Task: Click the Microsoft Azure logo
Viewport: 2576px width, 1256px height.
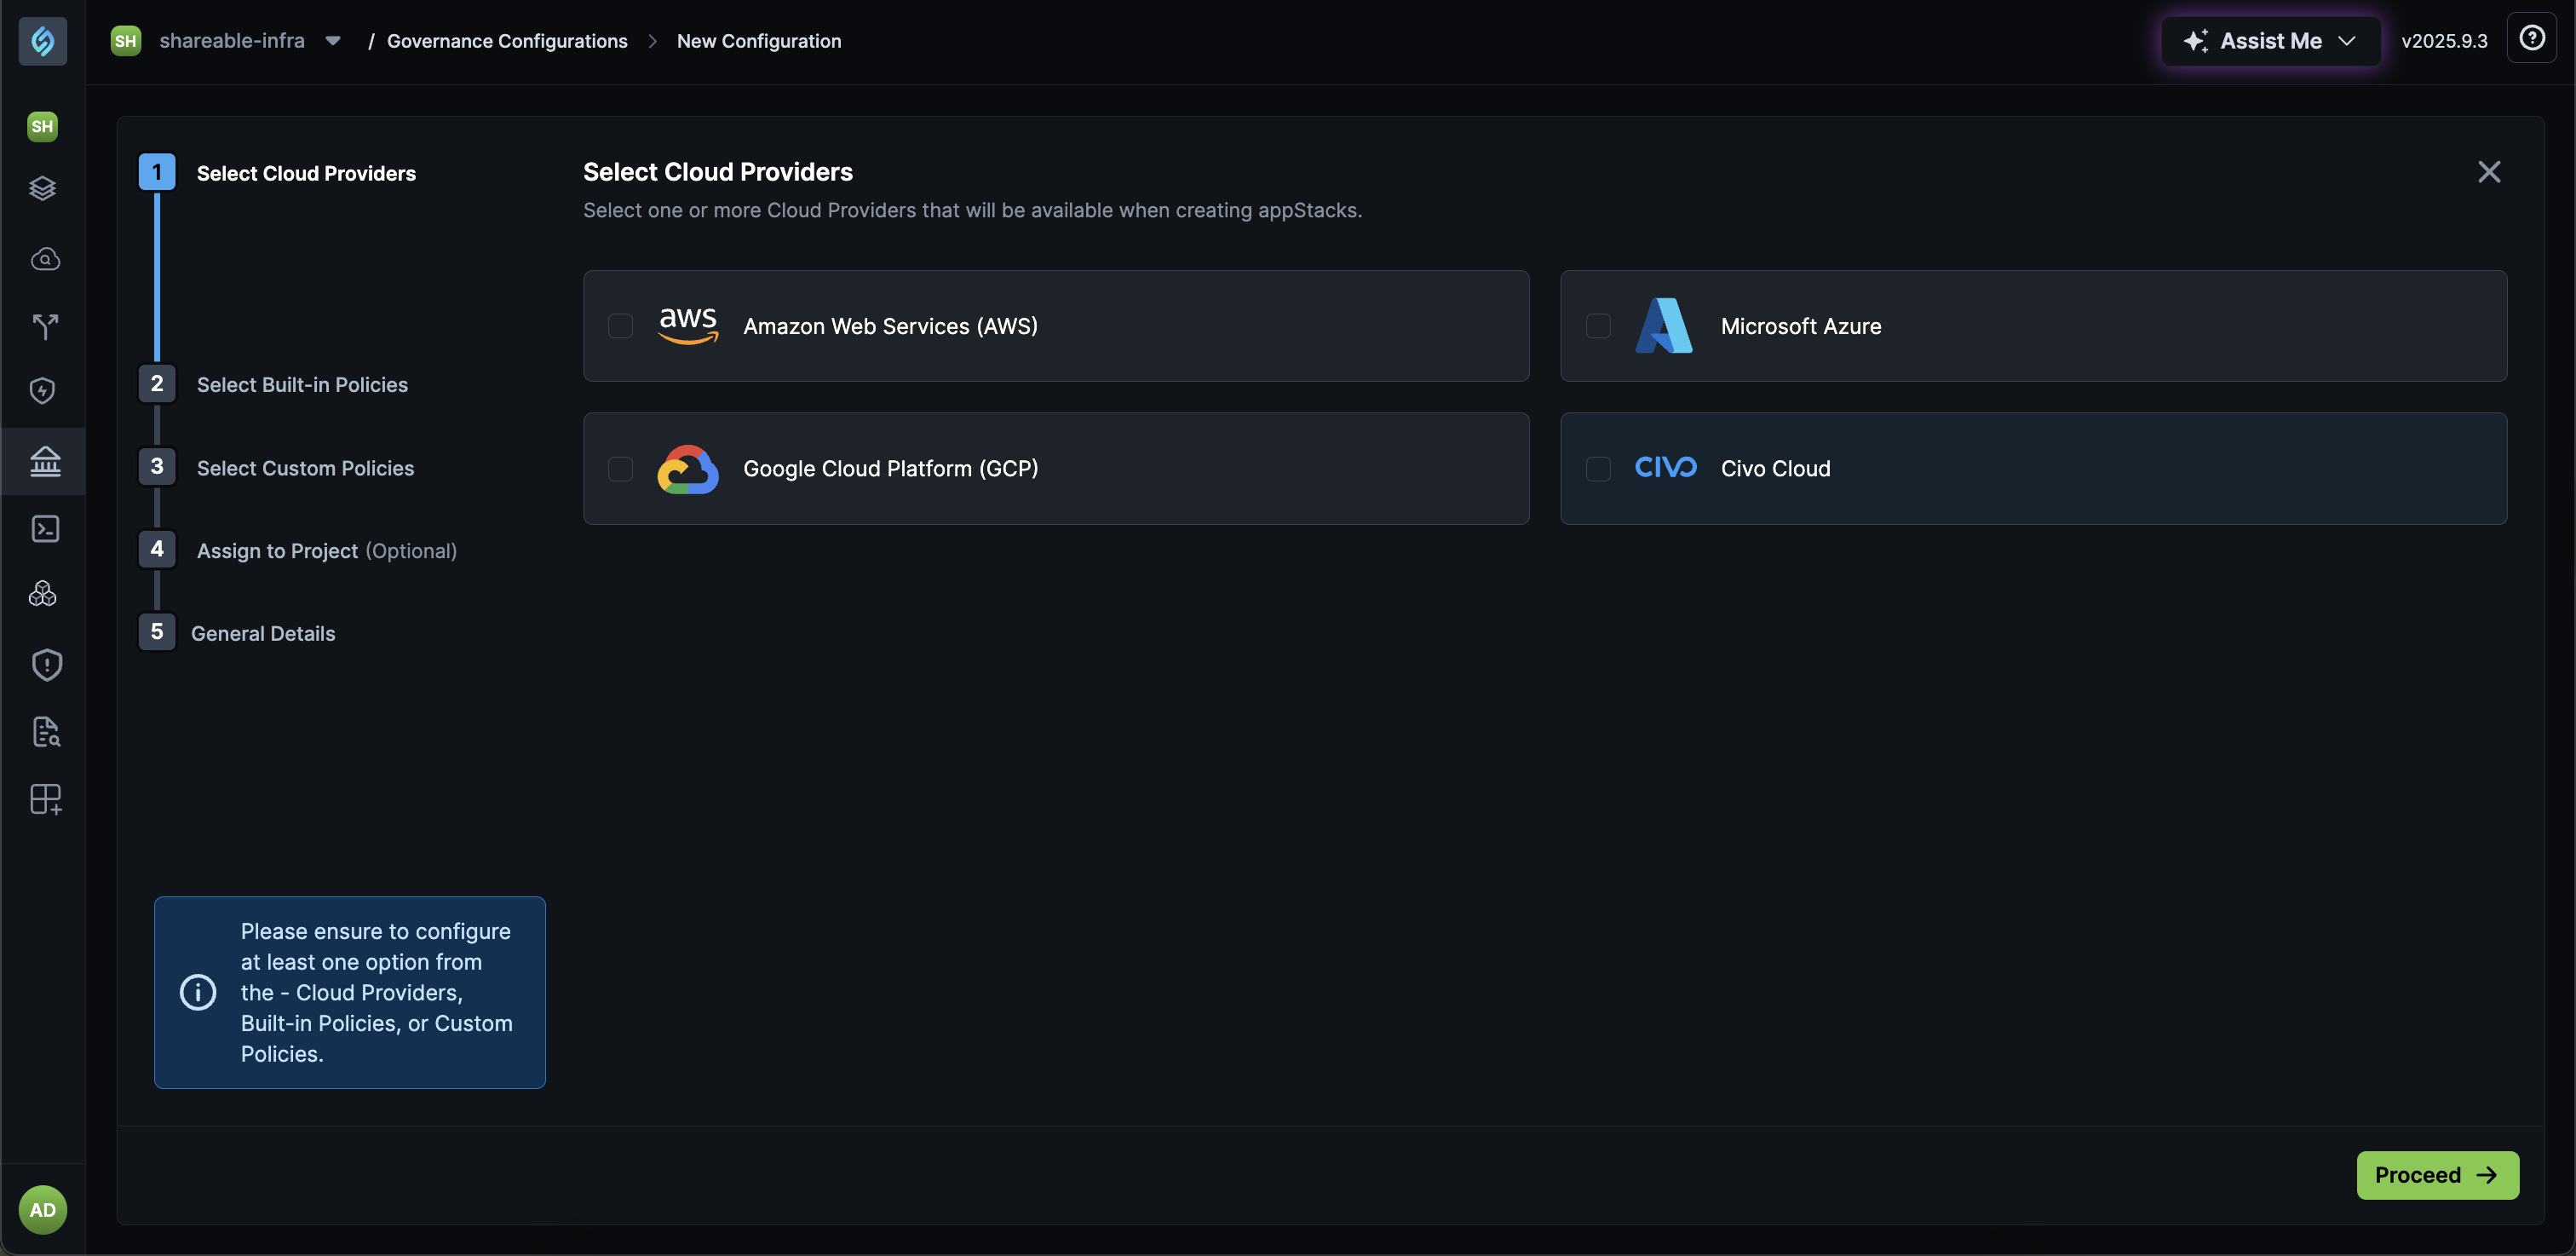Action: pos(1664,326)
